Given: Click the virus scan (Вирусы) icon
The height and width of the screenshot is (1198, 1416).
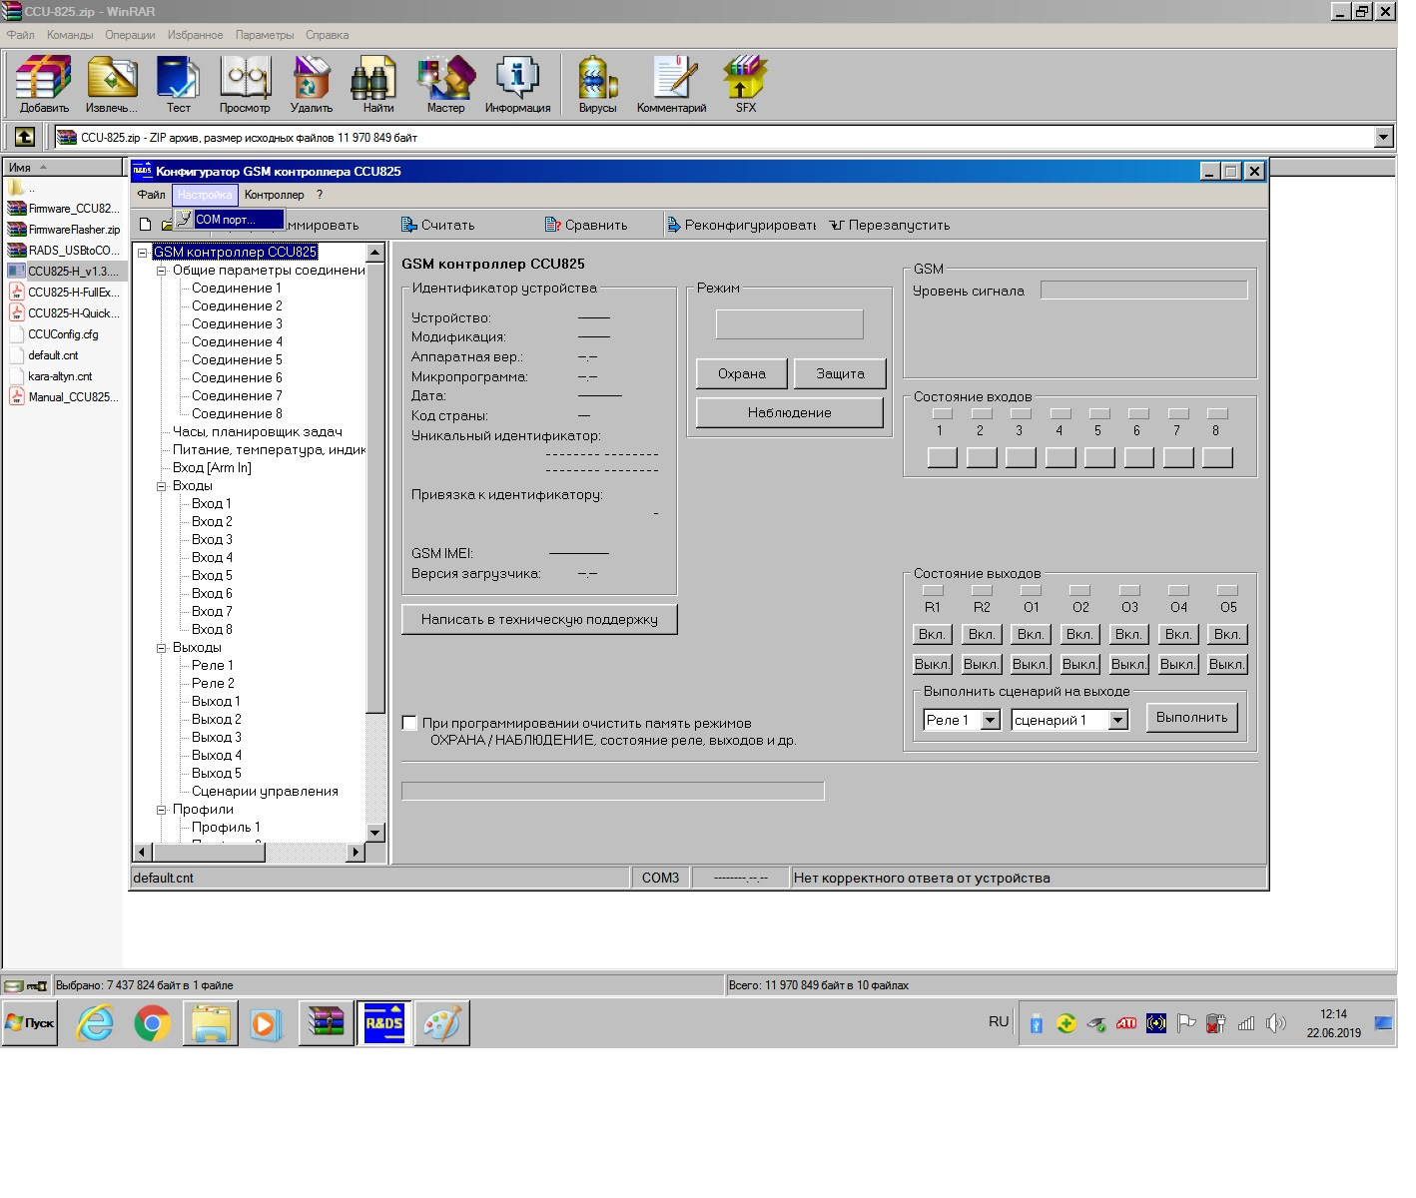Looking at the screenshot, I should 597,84.
